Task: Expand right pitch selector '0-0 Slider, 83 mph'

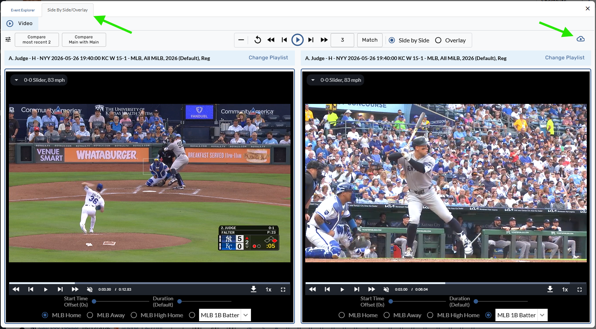Action: point(335,80)
